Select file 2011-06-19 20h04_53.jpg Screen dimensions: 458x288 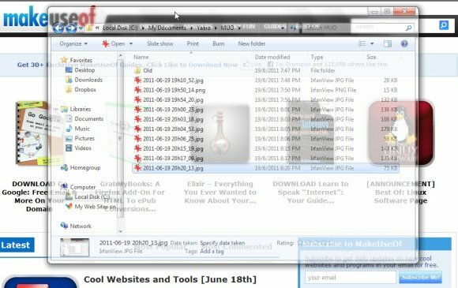(173, 129)
